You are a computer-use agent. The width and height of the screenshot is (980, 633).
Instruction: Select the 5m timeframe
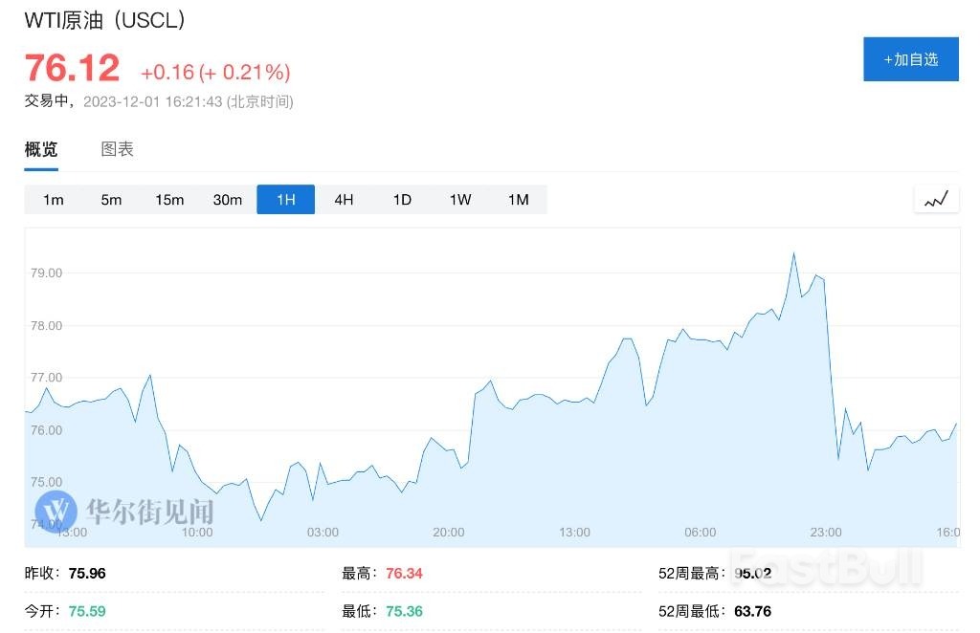point(111,200)
